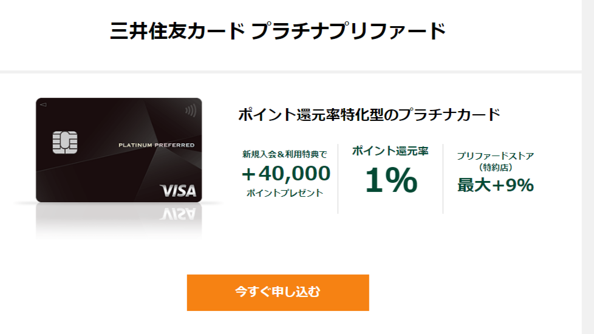Click the プリファードストア label
594x334 pixels.
pos(496,155)
